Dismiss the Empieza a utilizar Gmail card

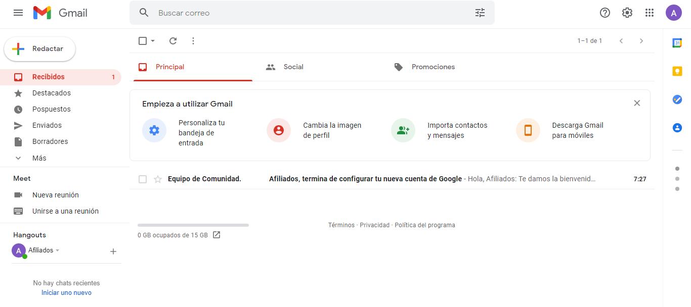637,103
